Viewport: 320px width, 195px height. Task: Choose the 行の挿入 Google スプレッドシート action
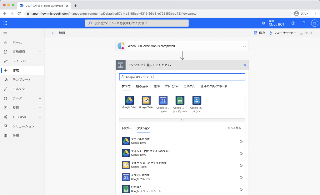[x=182, y=189]
